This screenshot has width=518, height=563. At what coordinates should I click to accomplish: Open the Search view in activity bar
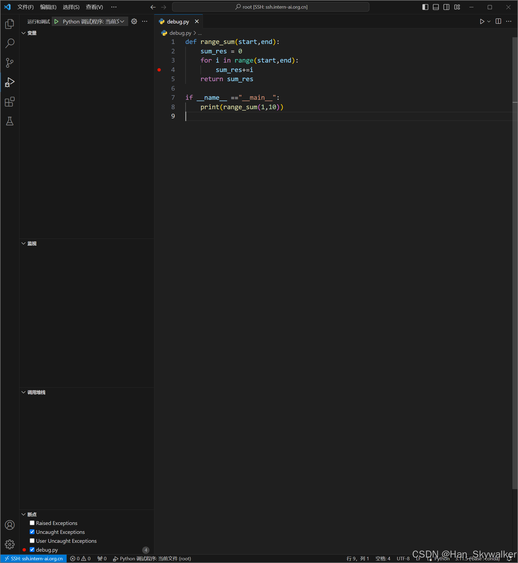point(9,43)
